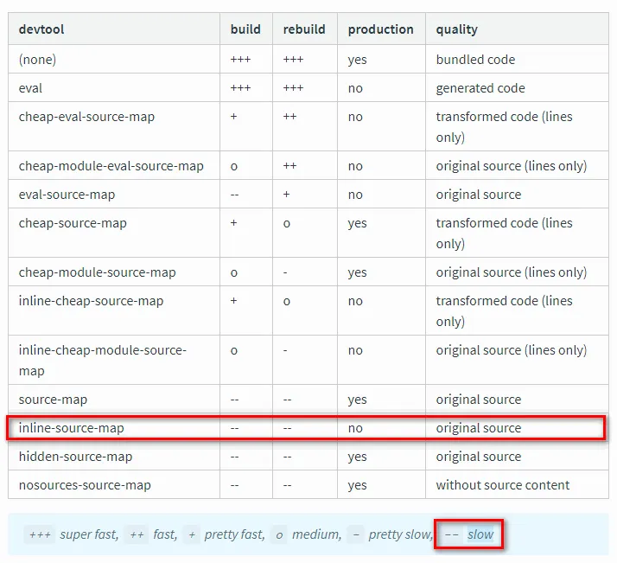Click 'pretty slow,' in the legend
617x563 pixels.
(x=401, y=534)
